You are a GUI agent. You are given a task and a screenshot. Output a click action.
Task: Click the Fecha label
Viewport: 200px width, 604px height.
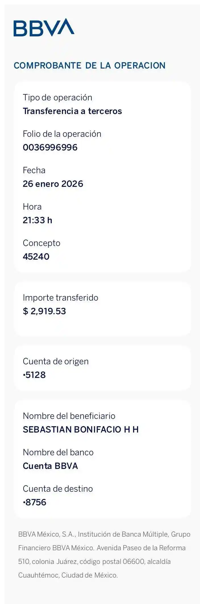[x=34, y=170]
